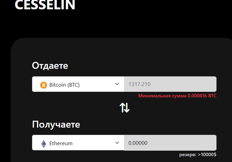Focus the 1317.210 amount field

(170, 84)
